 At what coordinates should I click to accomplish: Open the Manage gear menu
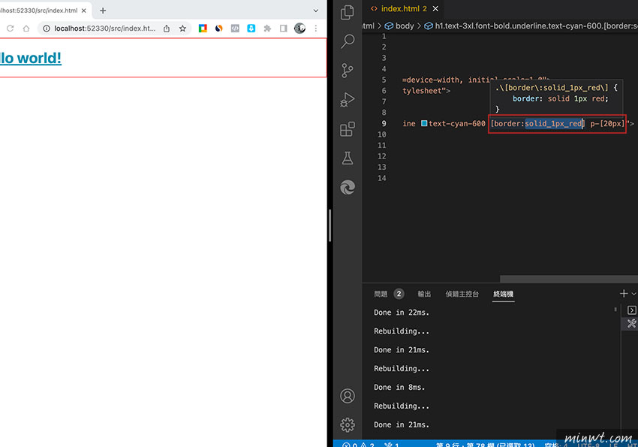coord(348,424)
